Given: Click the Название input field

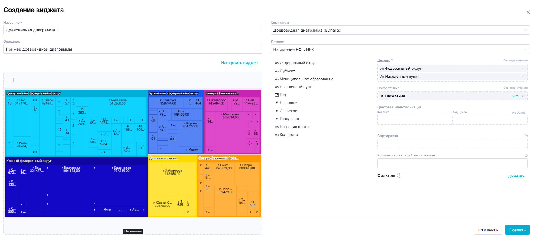Looking at the screenshot, I should (133, 30).
